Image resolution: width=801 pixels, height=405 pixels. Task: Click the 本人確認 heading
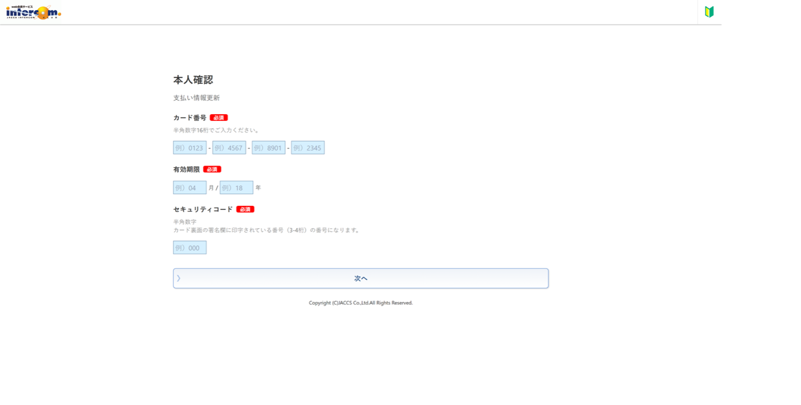(193, 80)
